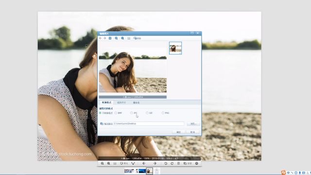
Task: Rotate the image clockwise from the bottom toolbar
Action: (172, 163)
